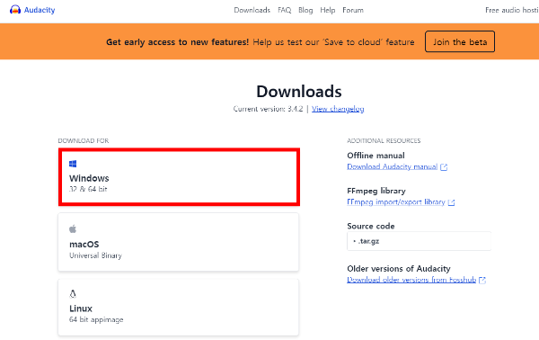This screenshot has width=539, height=340.
Task: Click Older versions of Audacity heading
Action: coord(399,269)
